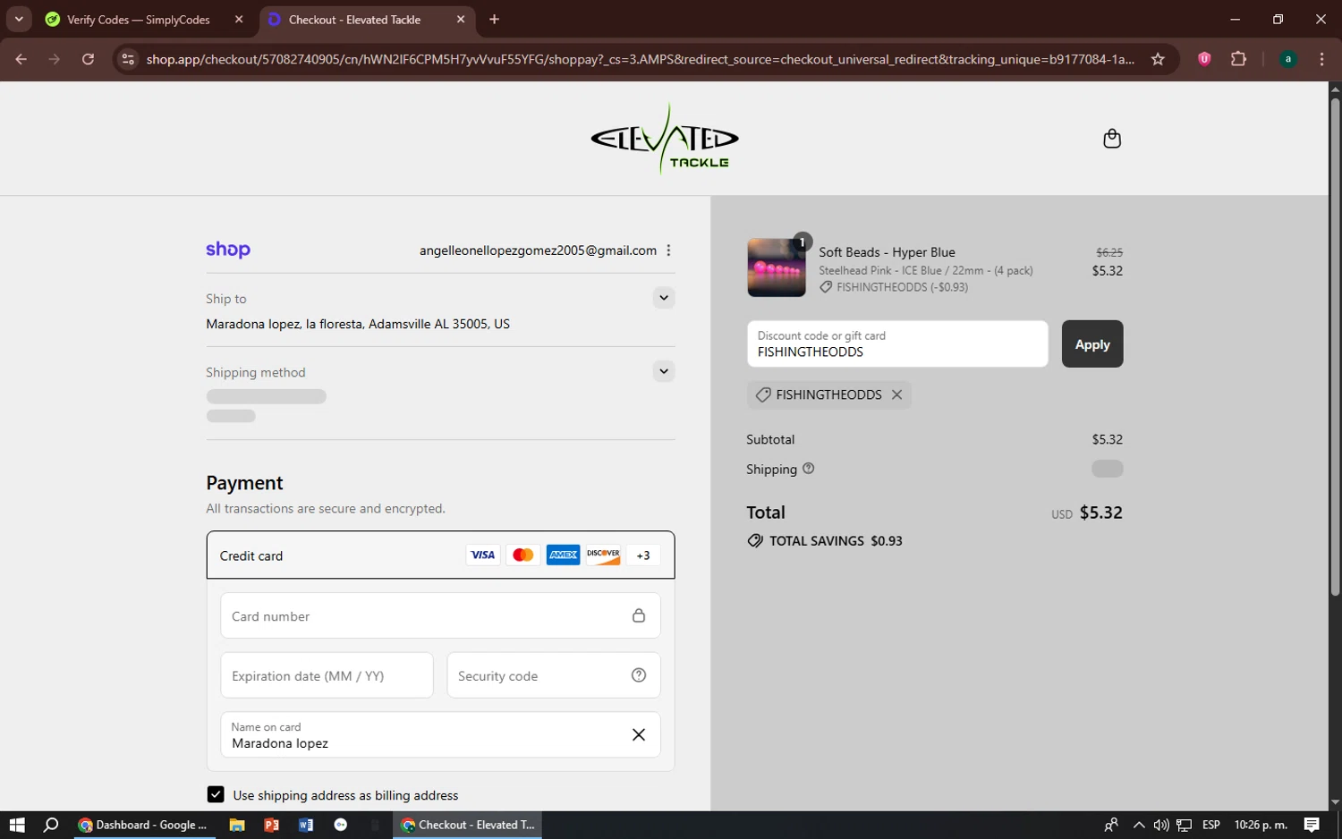Open the Shipping info help icon
The height and width of the screenshot is (839, 1342).
(x=808, y=469)
